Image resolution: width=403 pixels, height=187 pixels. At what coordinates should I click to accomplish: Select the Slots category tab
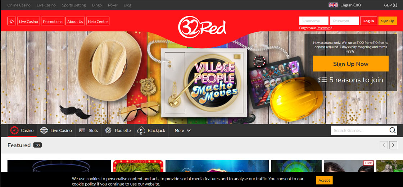pyautogui.click(x=89, y=131)
